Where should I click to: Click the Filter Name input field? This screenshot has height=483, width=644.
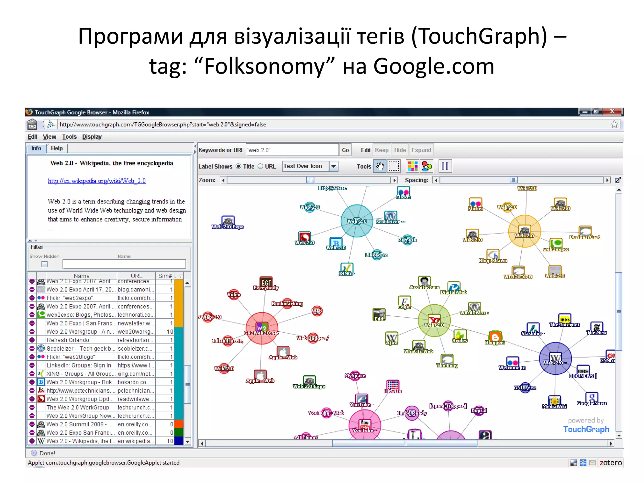tap(124, 264)
